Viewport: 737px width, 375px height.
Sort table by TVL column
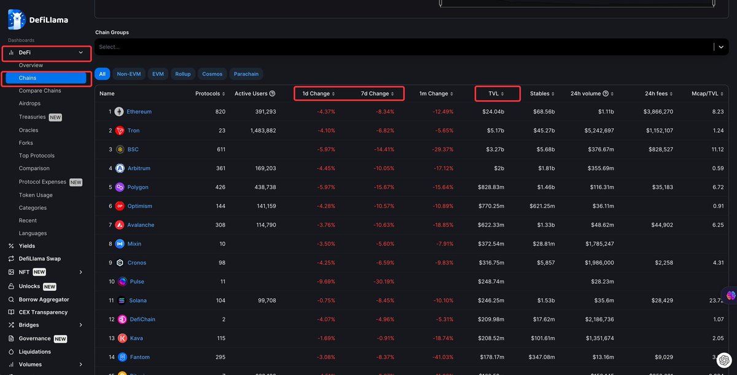coord(496,94)
